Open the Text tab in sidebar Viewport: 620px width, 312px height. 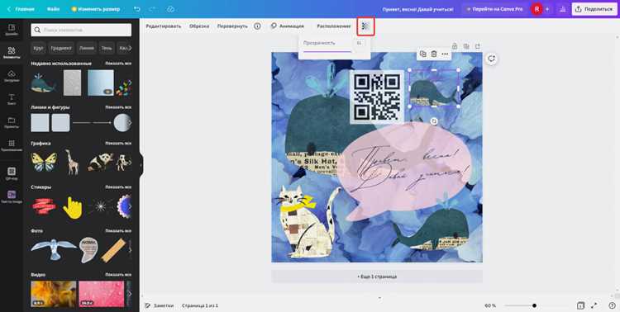coord(12,99)
